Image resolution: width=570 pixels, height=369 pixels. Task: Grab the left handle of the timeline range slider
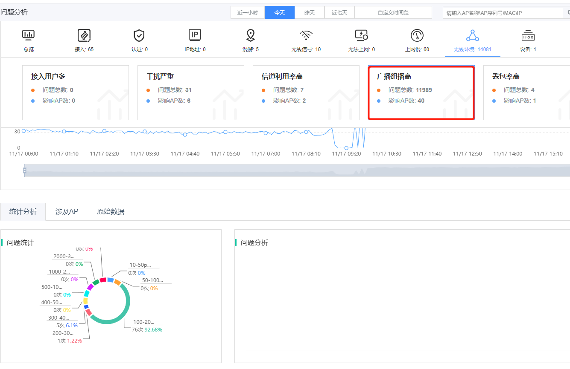point(25,170)
